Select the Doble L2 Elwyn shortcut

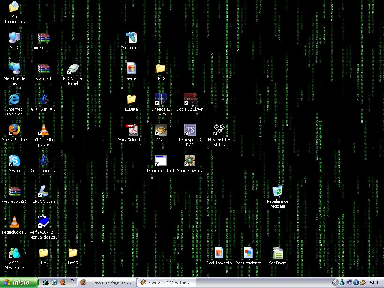pos(190,102)
